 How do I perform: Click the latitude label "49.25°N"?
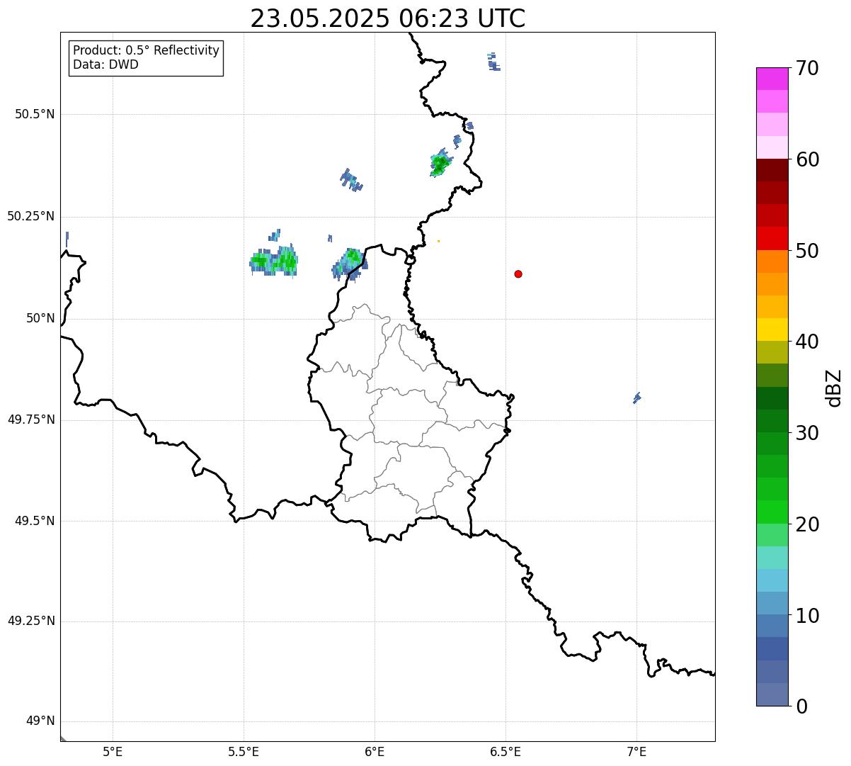[x=31, y=621]
